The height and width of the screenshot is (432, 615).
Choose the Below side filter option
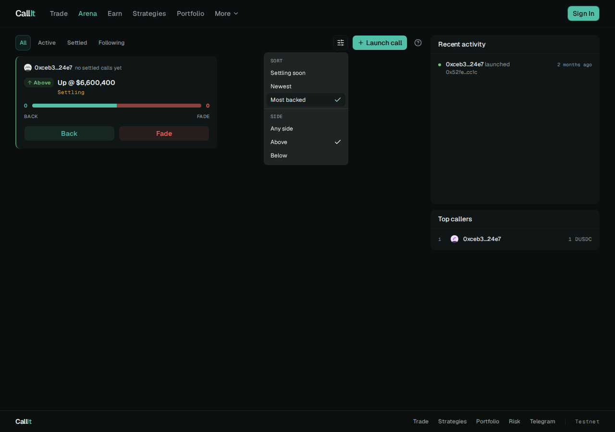pyautogui.click(x=306, y=156)
